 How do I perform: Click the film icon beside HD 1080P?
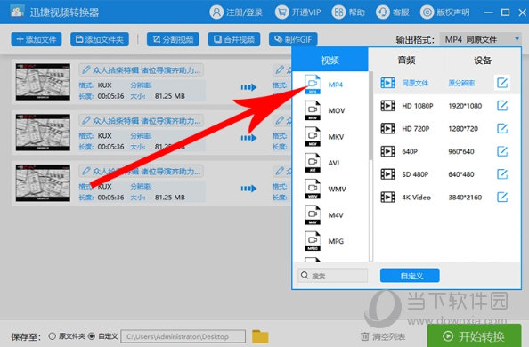[387, 106]
